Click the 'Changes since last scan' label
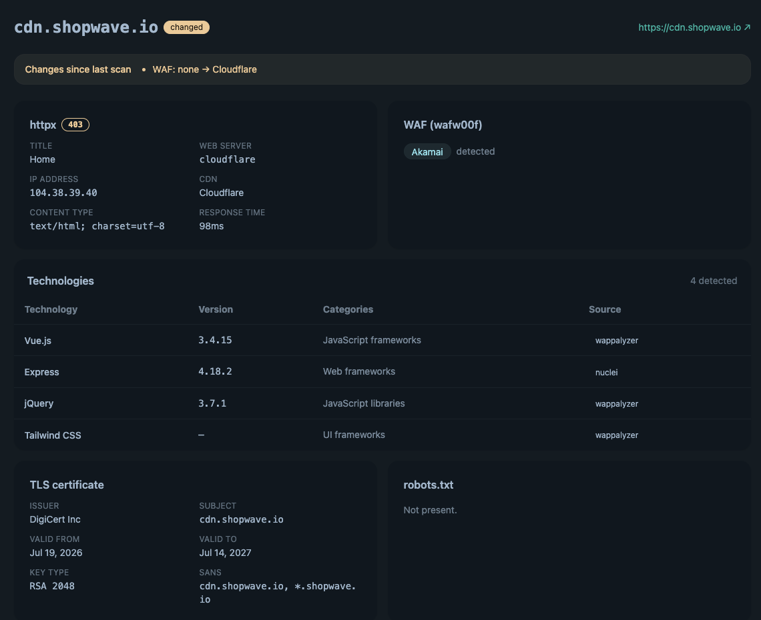 pos(78,69)
